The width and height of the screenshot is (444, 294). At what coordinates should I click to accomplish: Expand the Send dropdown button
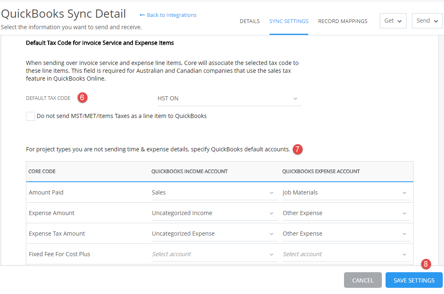427,21
